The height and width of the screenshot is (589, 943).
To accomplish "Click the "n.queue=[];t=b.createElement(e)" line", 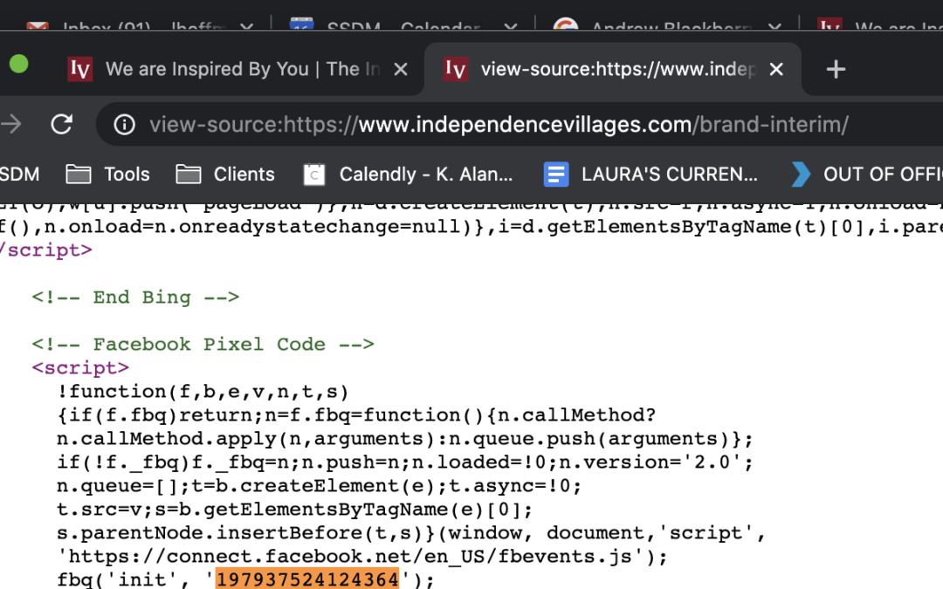I will pyautogui.click(x=320, y=486).
